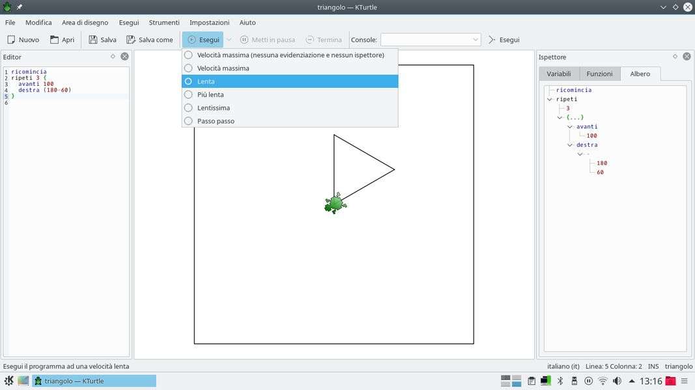The image size is (695, 390).
Task: Toggle the Esegui speed dropdown arrow
Action: [229, 40]
